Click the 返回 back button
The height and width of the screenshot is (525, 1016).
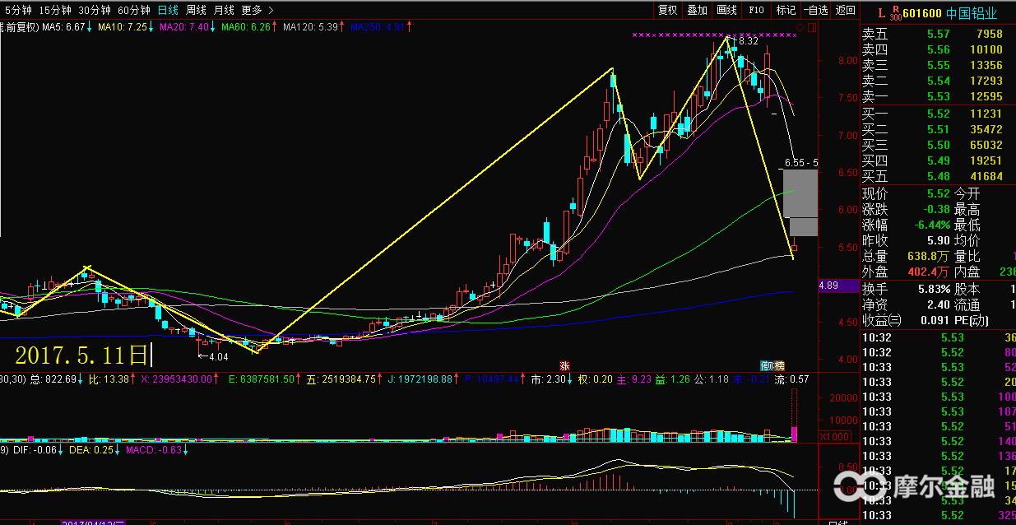coord(845,10)
